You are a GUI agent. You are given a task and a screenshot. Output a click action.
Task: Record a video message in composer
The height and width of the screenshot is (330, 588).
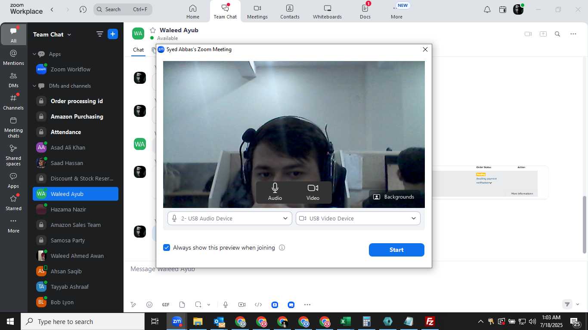coord(242,305)
